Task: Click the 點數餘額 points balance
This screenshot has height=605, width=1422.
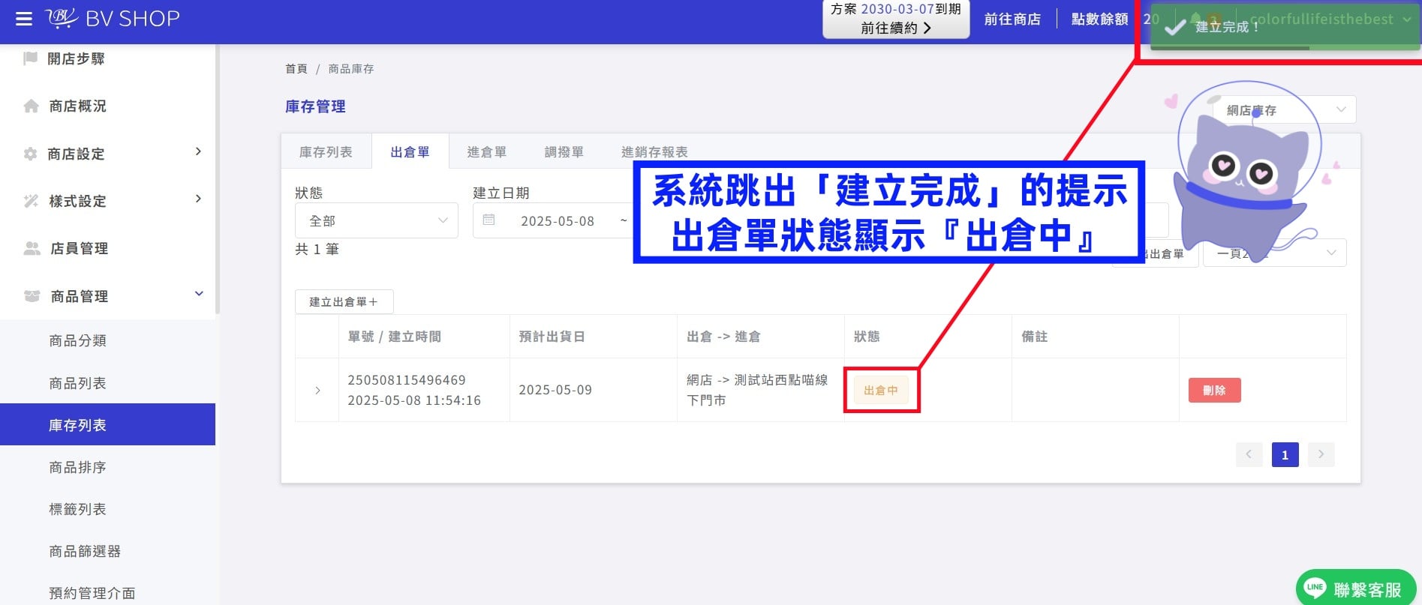Action: tap(1099, 19)
